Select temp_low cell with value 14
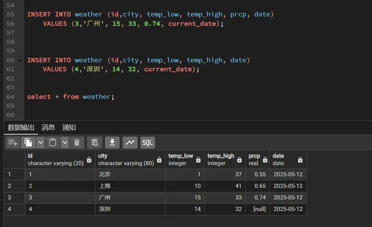 pos(185,209)
